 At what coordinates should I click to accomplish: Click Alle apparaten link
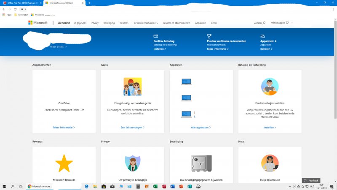[x=201, y=128]
